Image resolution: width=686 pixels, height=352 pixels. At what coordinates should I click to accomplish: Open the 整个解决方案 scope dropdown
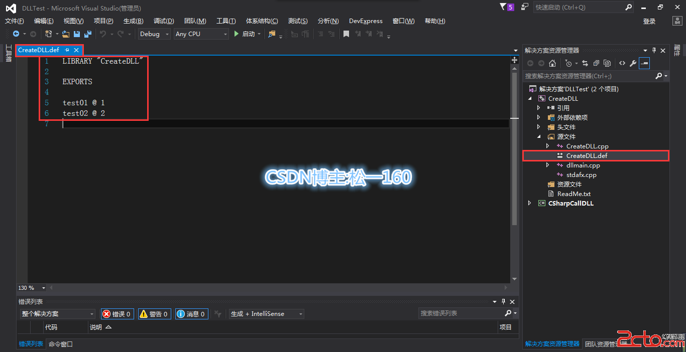[x=58, y=314]
